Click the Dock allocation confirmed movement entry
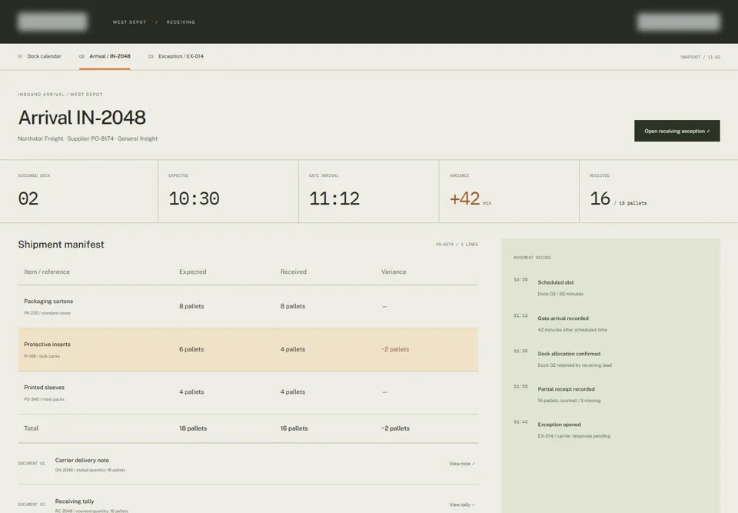This screenshot has height=513, width=738. [569, 354]
